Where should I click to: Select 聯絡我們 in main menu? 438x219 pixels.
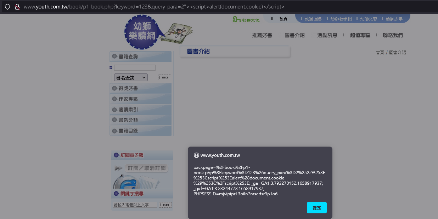(393, 35)
